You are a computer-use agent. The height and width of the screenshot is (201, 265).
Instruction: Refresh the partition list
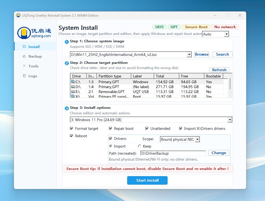219,70
